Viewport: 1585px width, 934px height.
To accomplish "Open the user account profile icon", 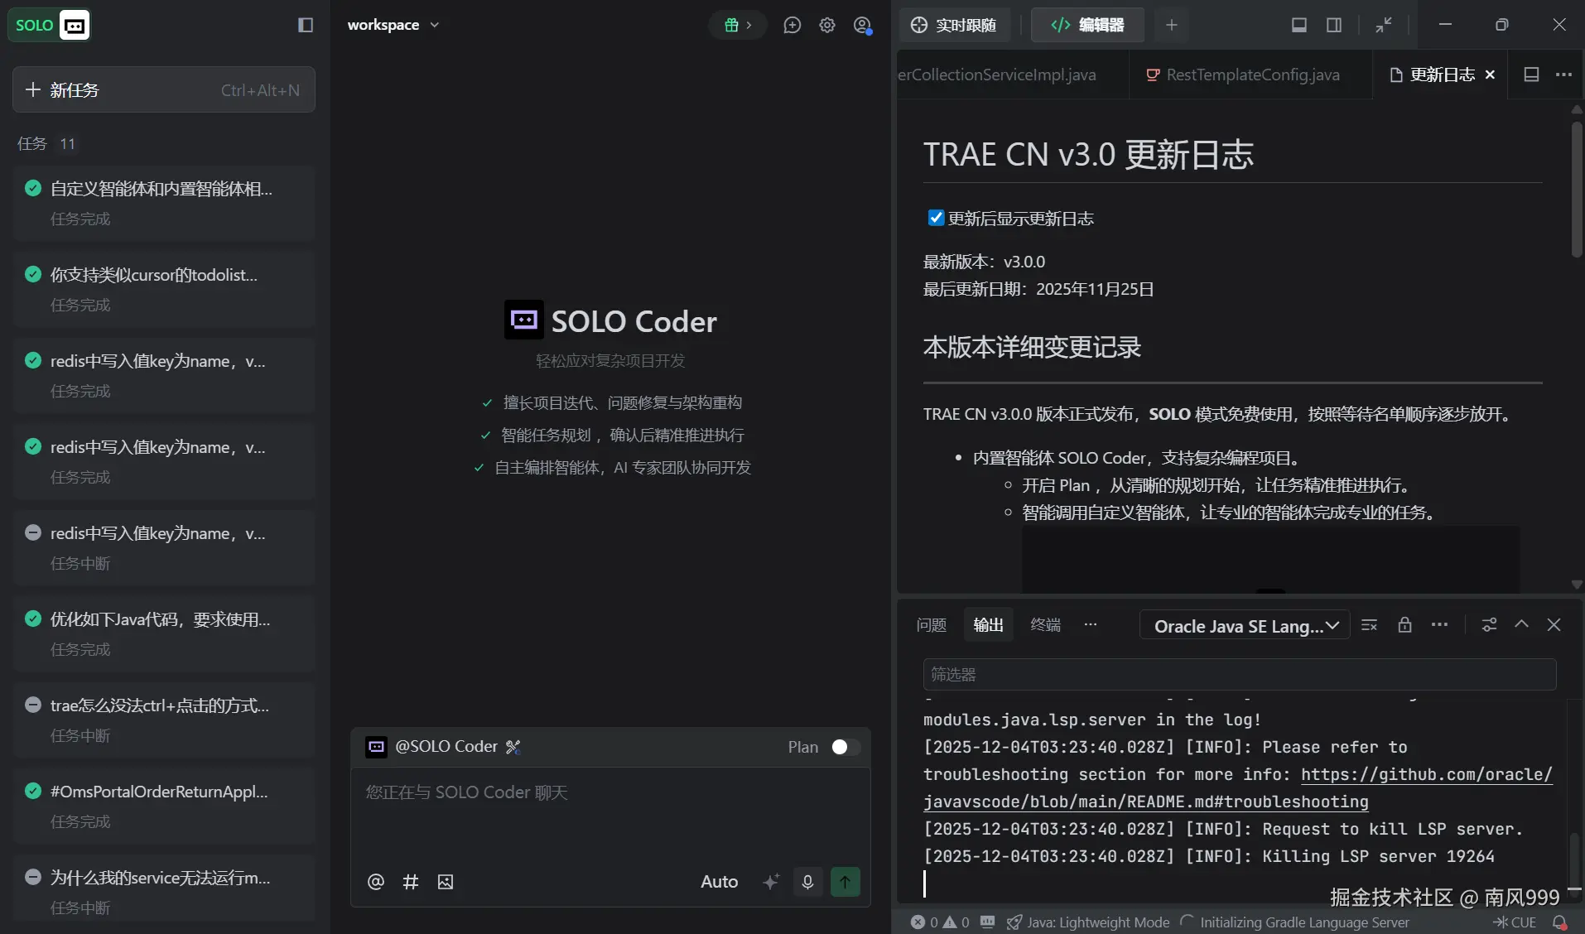I will [862, 25].
